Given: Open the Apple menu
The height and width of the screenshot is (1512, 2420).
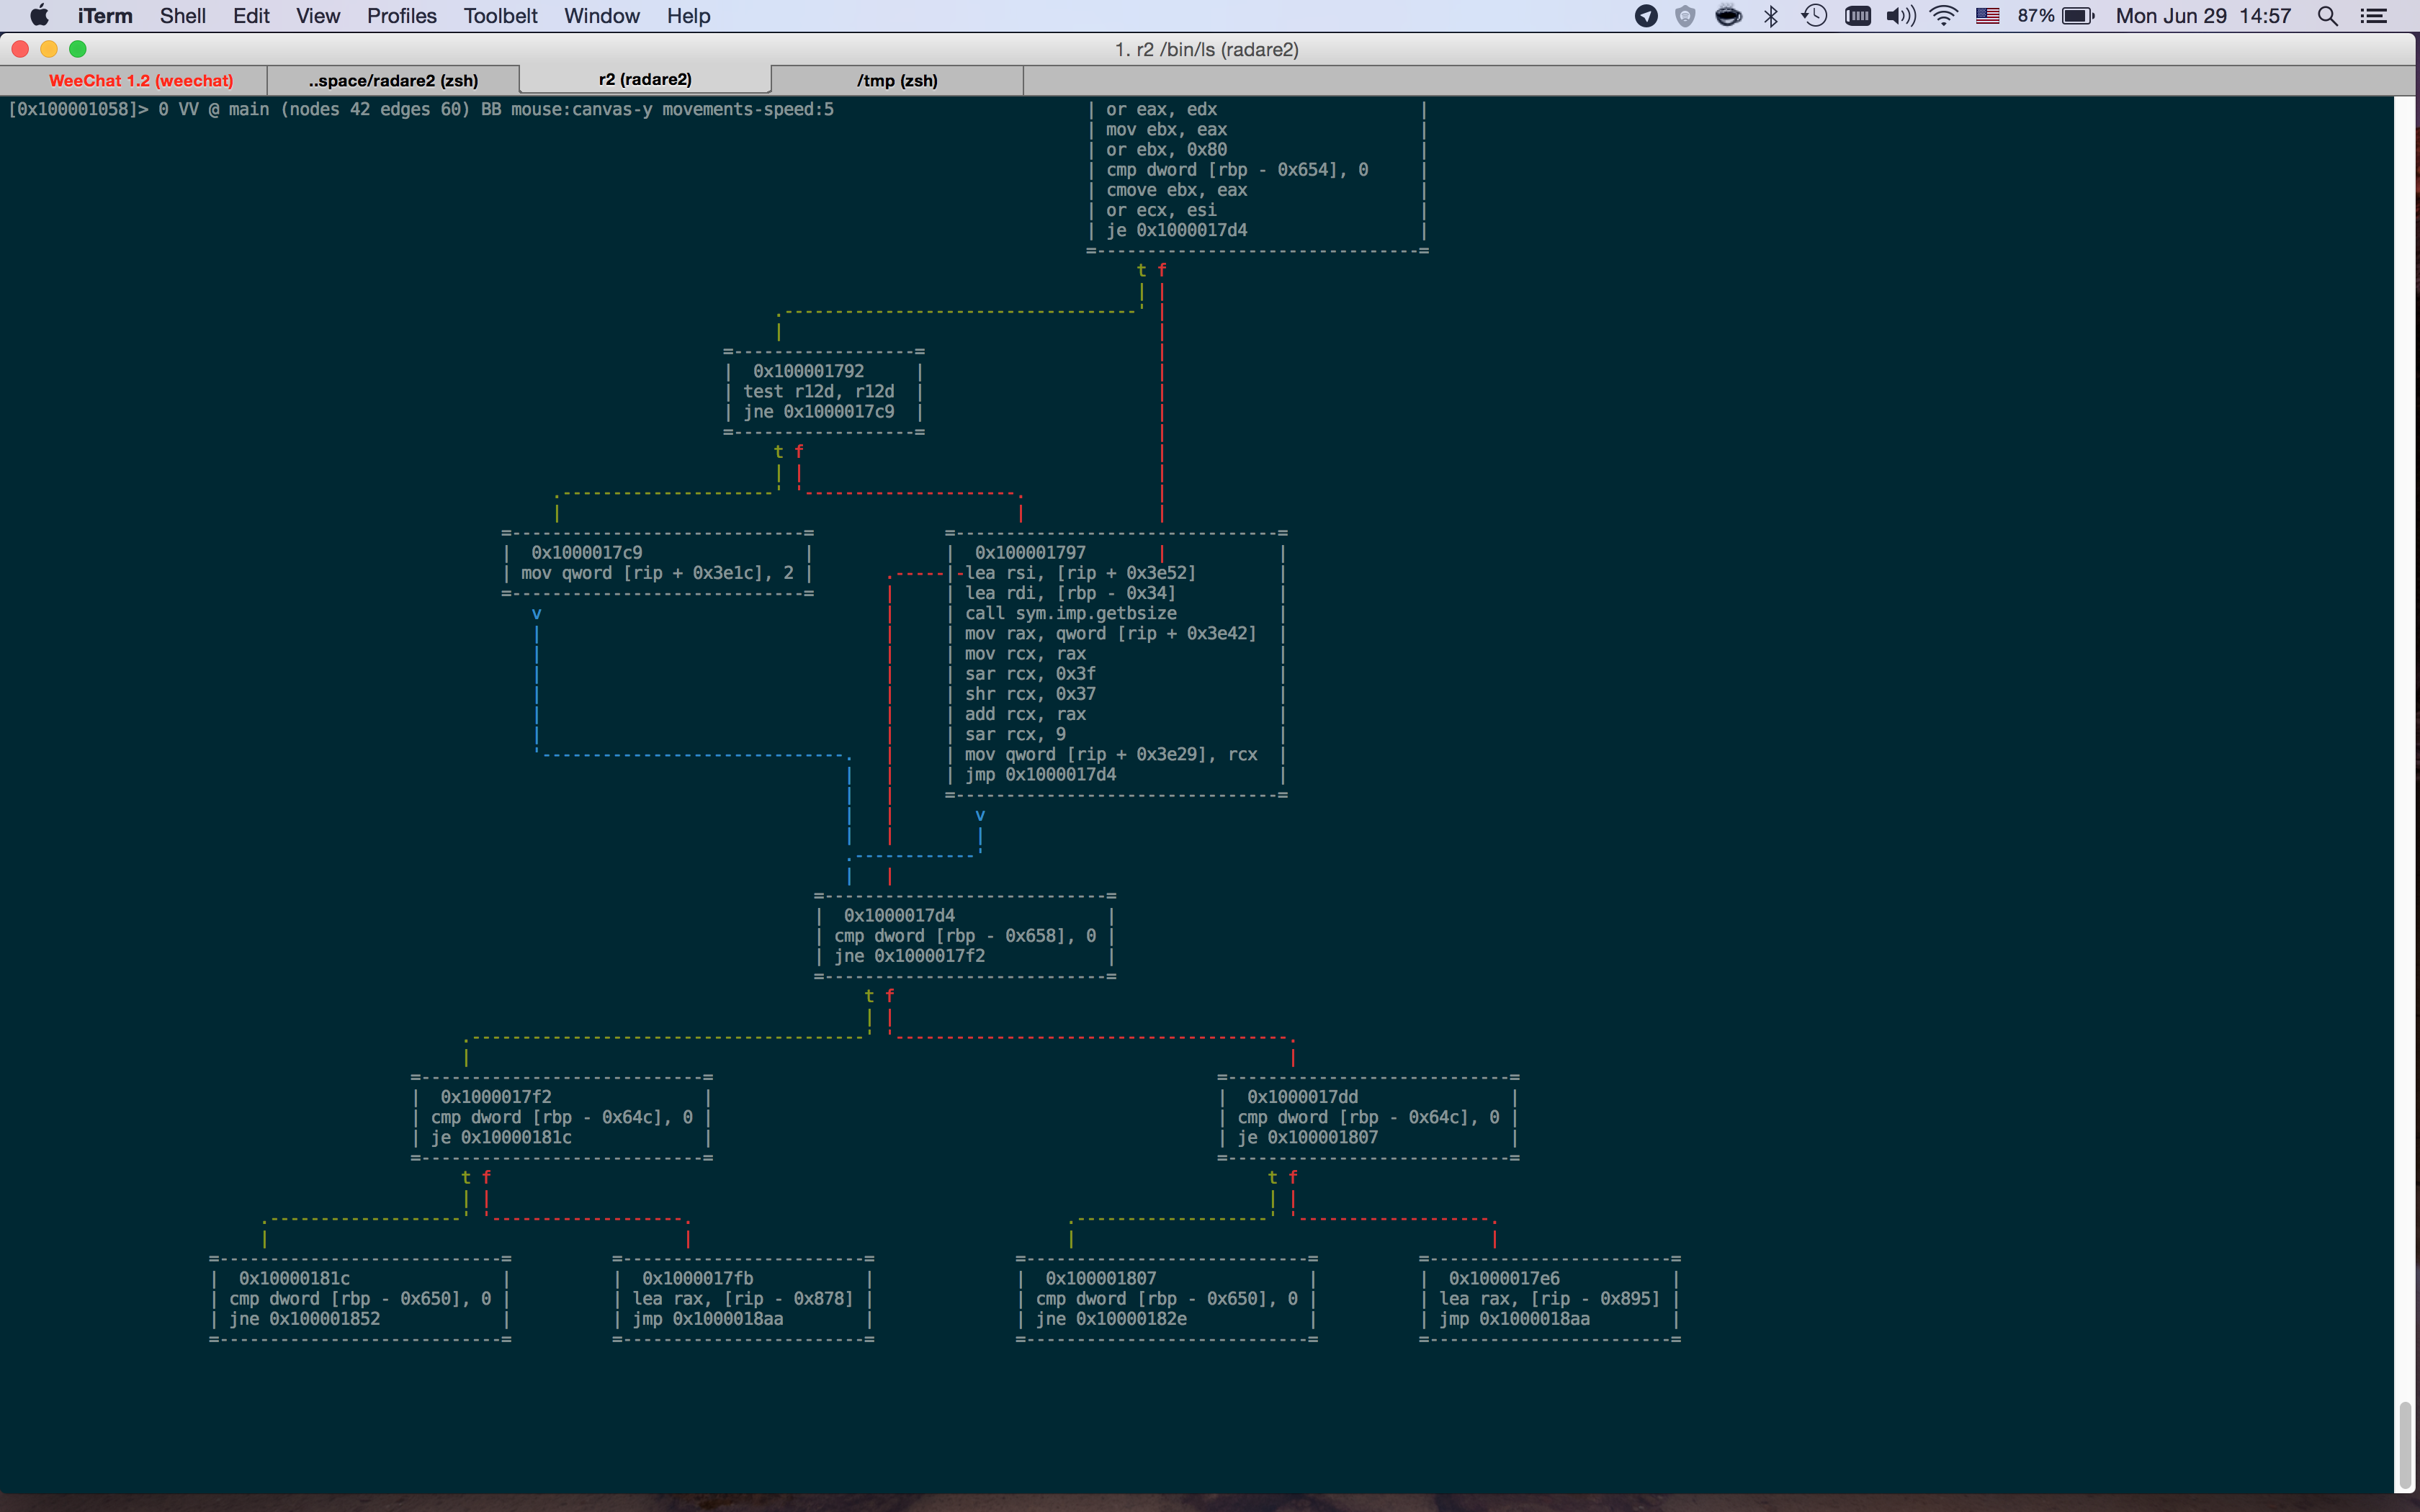Looking at the screenshot, I should click(x=39, y=16).
